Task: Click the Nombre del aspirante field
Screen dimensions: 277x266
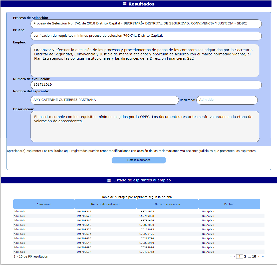Action: click(105, 100)
